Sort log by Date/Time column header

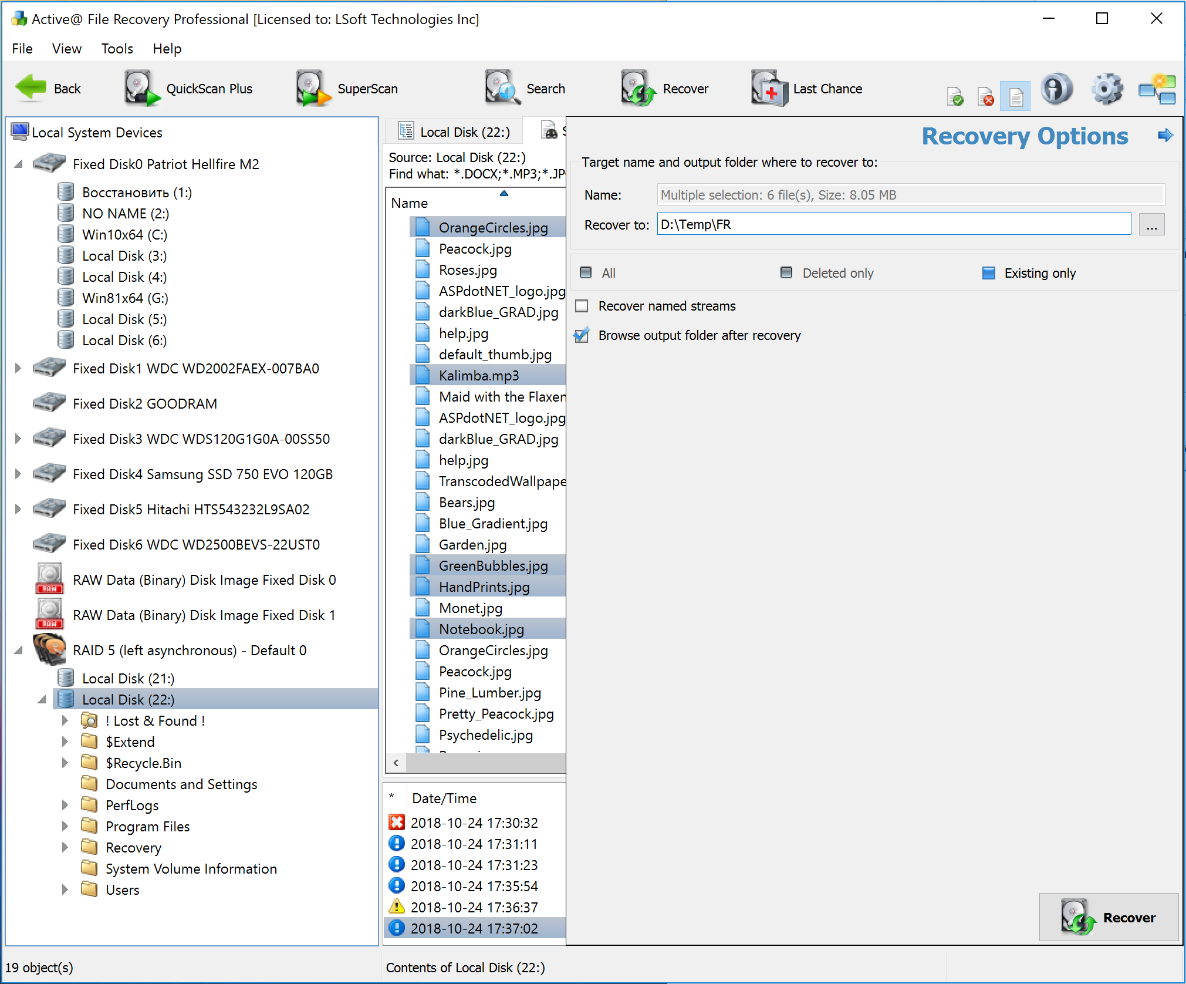pos(444,798)
